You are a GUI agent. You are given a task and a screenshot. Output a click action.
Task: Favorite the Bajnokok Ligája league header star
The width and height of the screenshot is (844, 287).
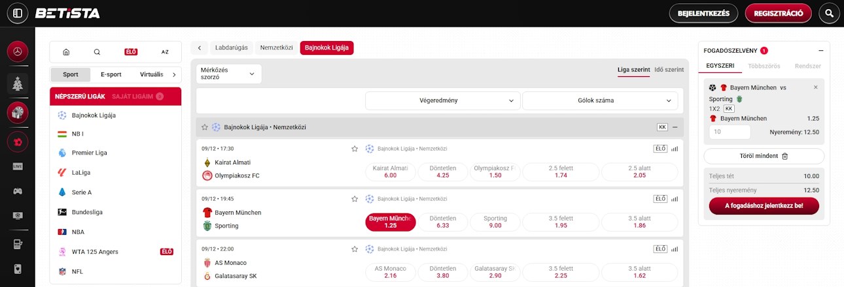point(205,127)
